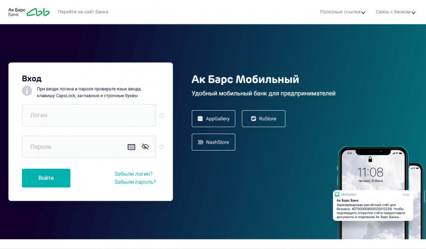Focus the Пароль input field

tap(75, 147)
